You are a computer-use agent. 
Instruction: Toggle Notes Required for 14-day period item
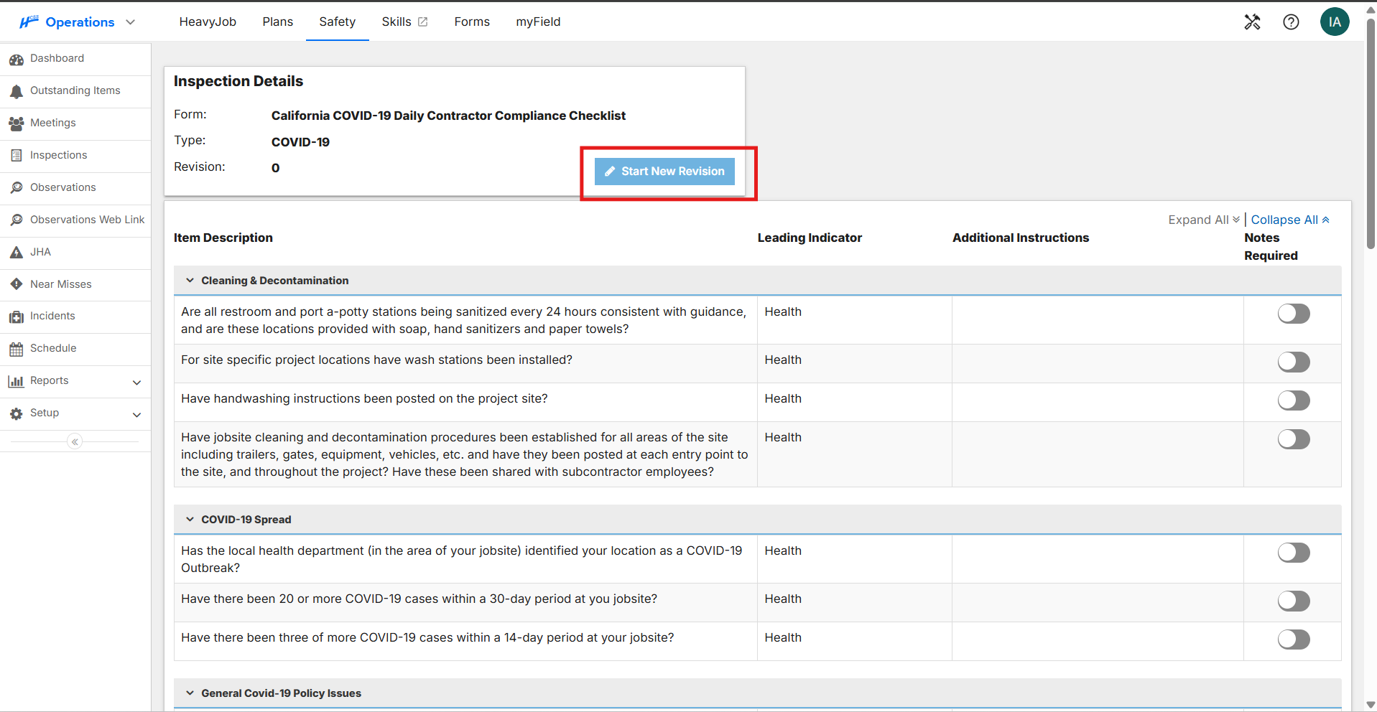click(x=1294, y=640)
